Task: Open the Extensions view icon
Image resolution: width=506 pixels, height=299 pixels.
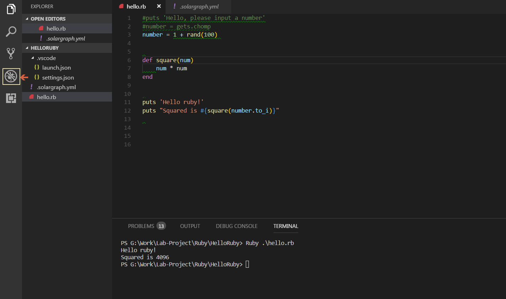Action: tap(11, 98)
